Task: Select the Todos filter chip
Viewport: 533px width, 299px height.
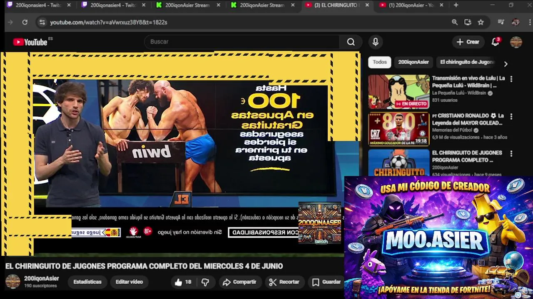Action: (x=379, y=62)
